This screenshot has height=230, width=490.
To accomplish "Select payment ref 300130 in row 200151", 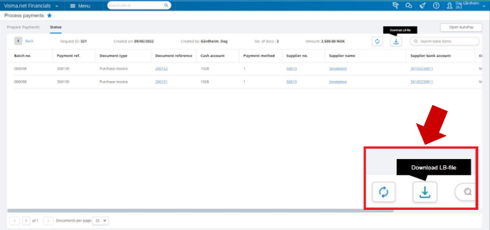I will pyautogui.click(x=63, y=82).
